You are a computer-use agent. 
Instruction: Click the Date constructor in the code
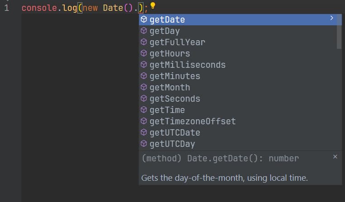point(113,8)
